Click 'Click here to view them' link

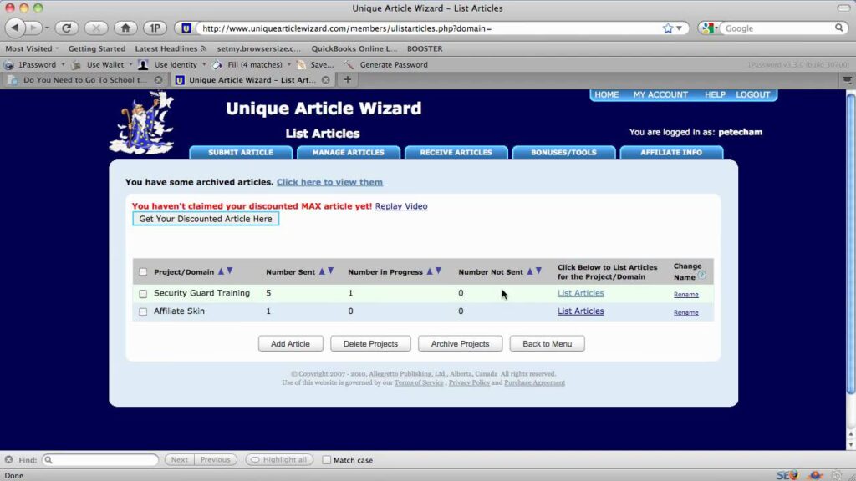329,182
